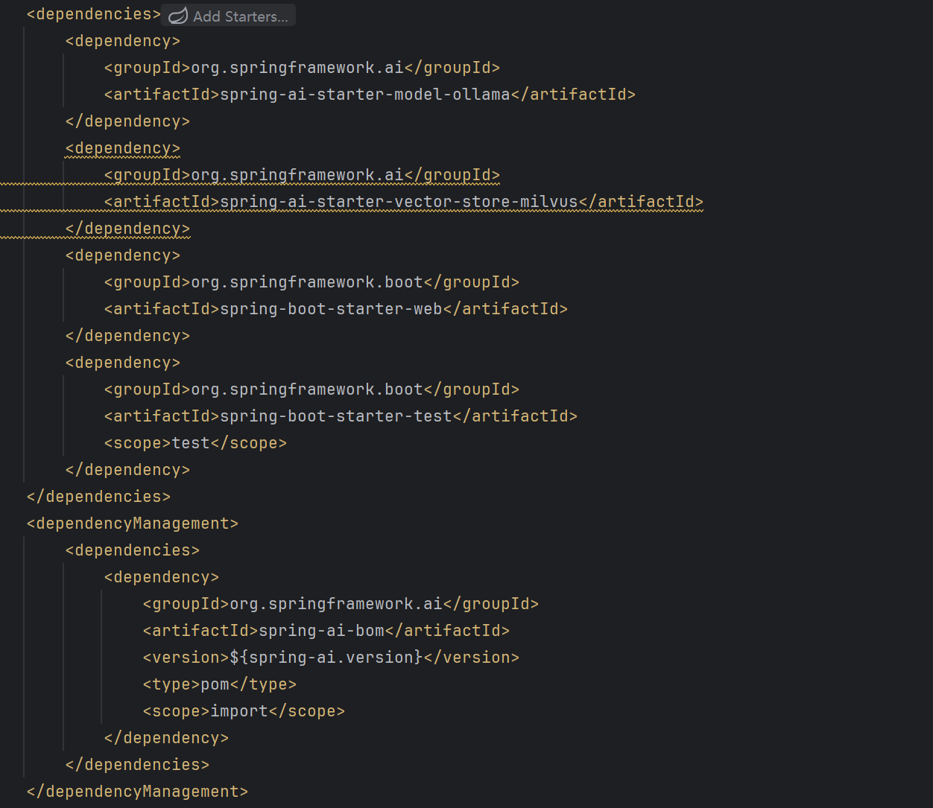This screenshot has width=933, height=808.
Task: Click the import scope value
Action: [x=239, y=711]
